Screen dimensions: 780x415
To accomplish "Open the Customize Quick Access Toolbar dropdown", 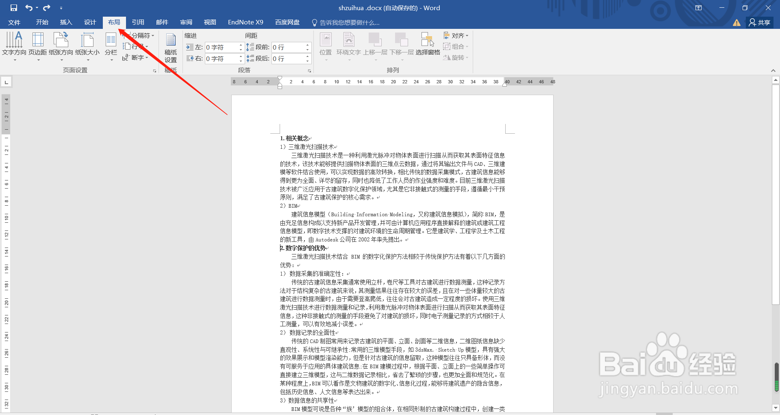I will pos(61,8).
